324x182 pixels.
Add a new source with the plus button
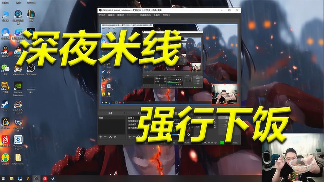pyautogui.click(x=130, y=137)
